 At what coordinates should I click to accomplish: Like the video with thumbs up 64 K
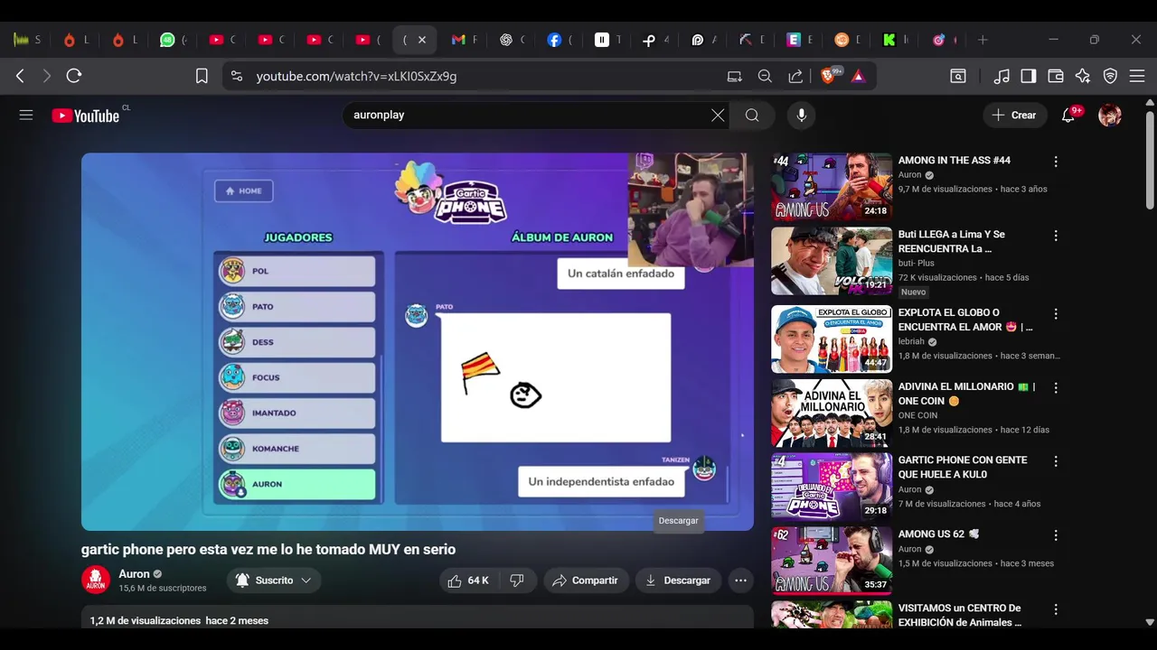tap(468, 580)
